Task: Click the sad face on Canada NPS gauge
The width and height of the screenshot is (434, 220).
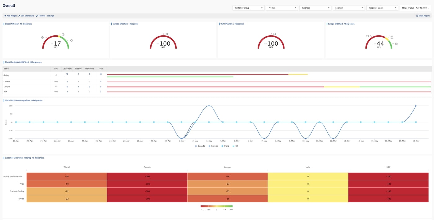Action: coord(167,34)
